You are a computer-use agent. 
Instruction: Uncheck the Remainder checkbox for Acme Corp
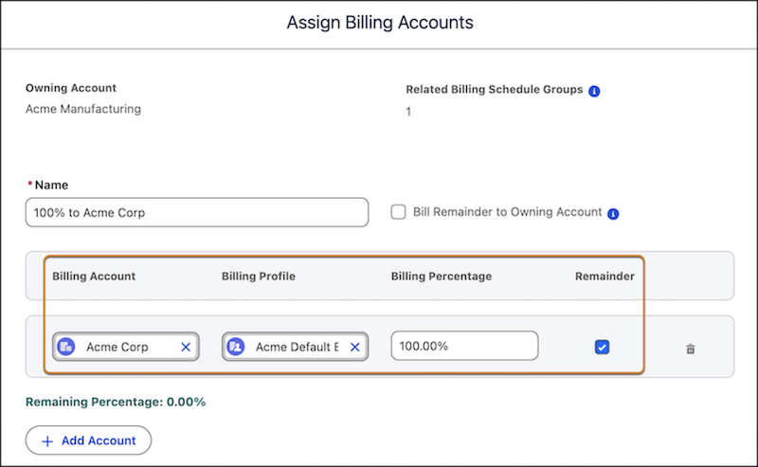click(x=602, y=347)
